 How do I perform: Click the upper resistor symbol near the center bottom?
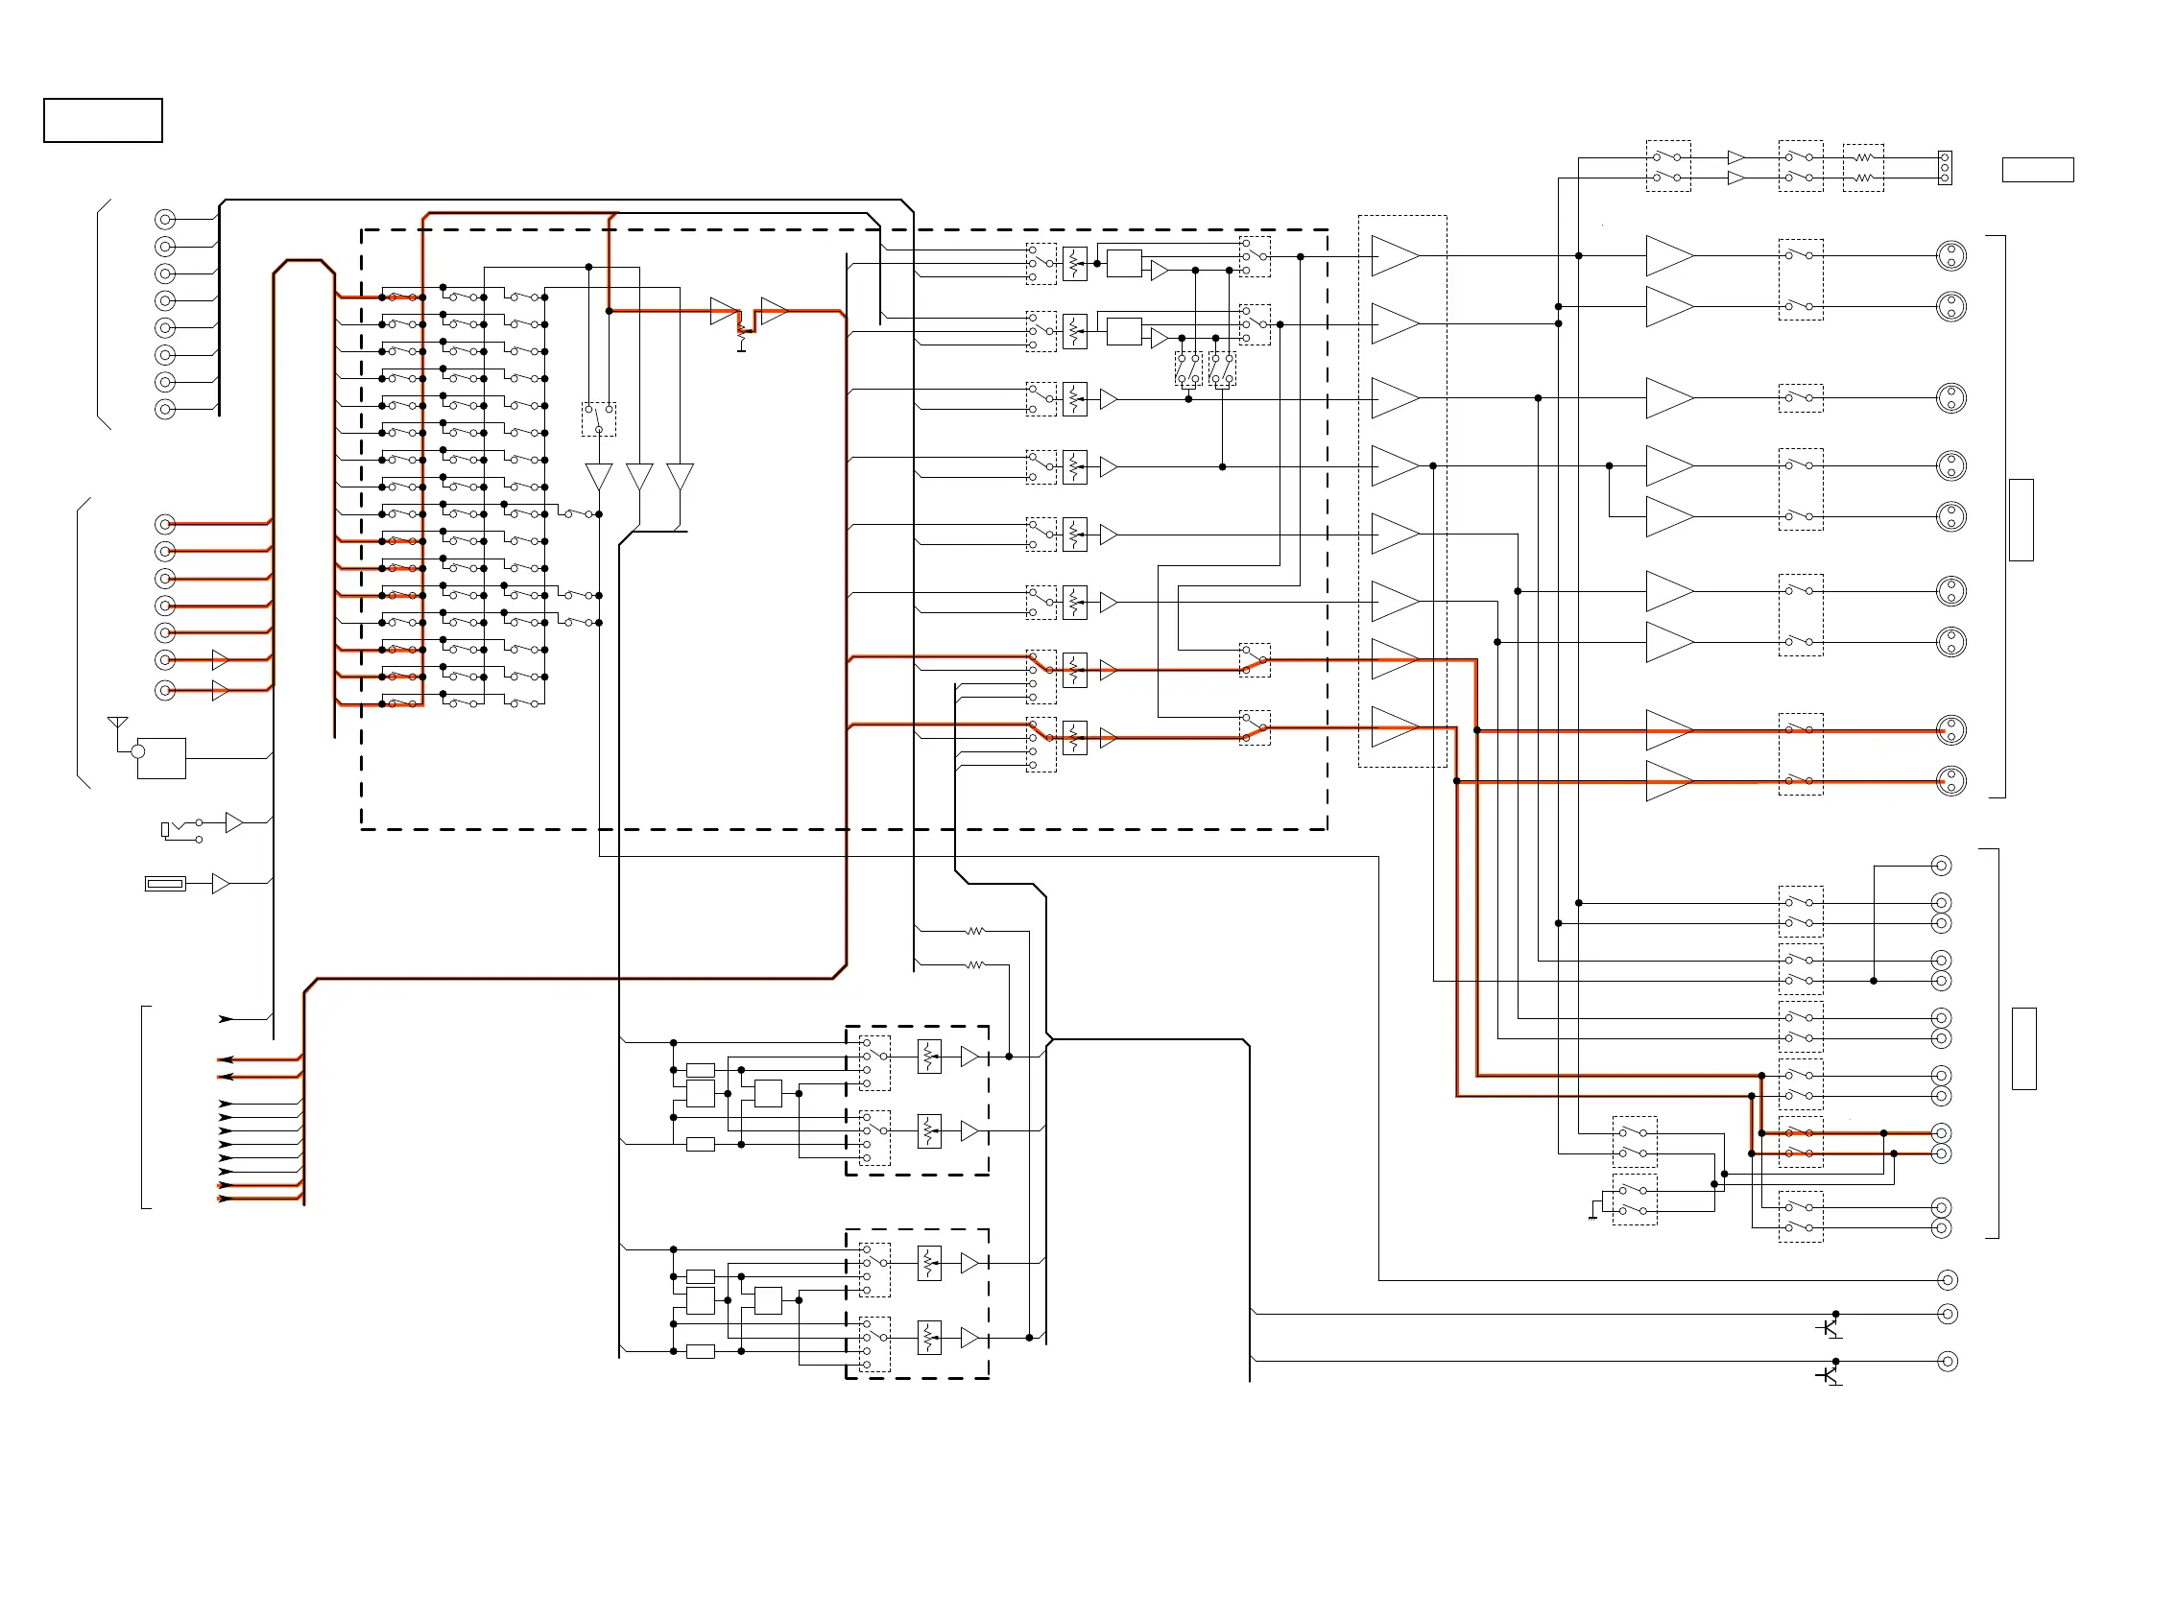(x=973, y=931)
